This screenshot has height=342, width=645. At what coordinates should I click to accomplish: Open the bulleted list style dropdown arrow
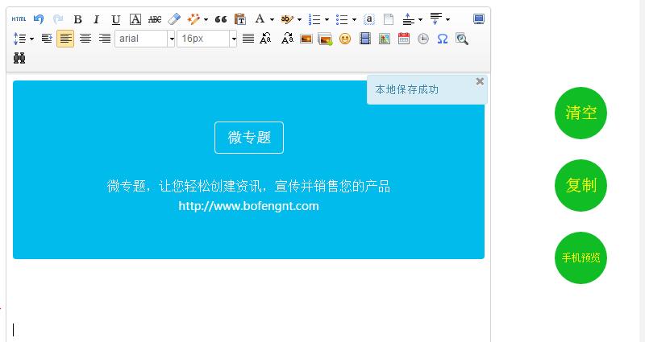pyautogui.click(x=354, y=19)
